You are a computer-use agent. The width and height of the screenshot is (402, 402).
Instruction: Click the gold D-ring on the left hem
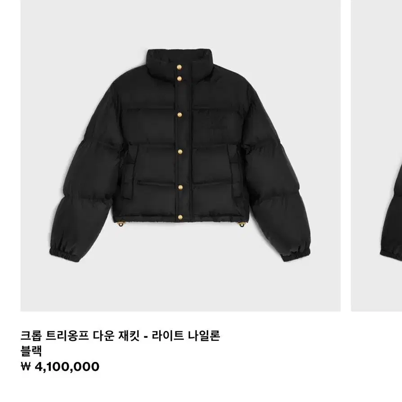point(121,224)
